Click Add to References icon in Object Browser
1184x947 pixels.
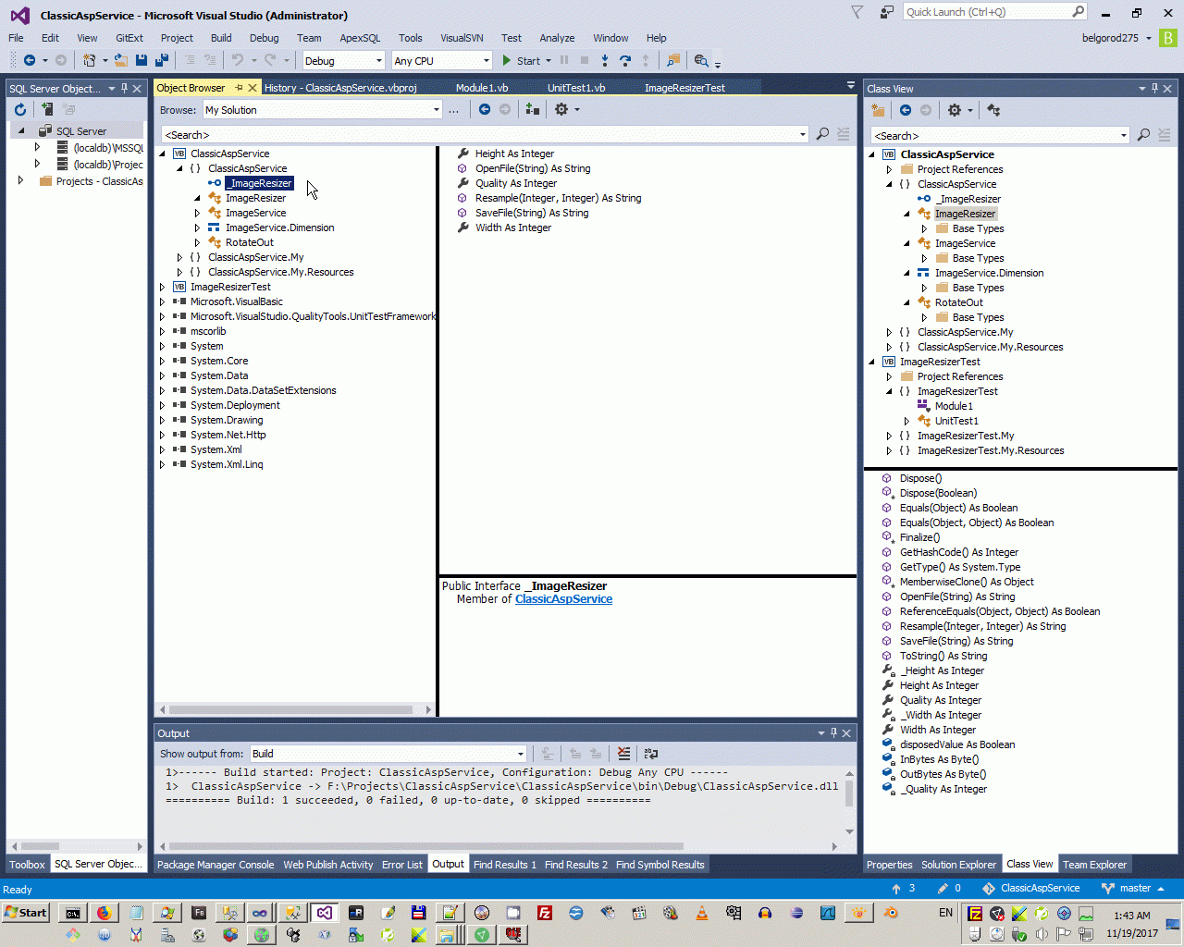click(532, 109)
